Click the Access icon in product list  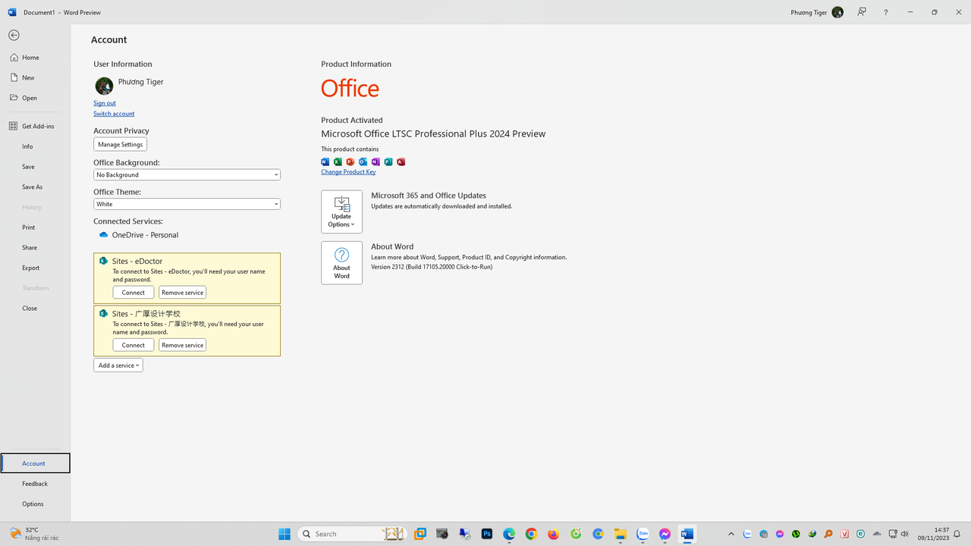(x=401, y=162)
